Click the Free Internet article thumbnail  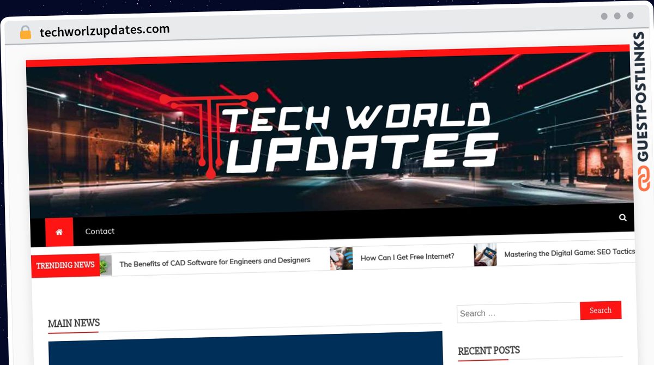341,258
